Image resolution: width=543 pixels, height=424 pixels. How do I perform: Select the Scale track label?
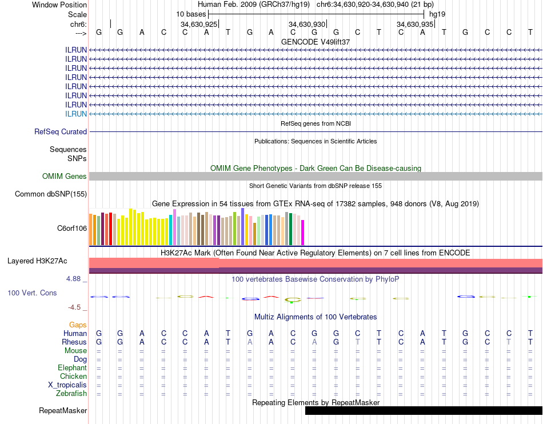(77, 14)
